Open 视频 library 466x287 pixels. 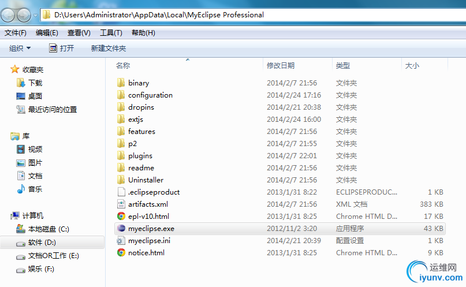click(x=35, y=149)
